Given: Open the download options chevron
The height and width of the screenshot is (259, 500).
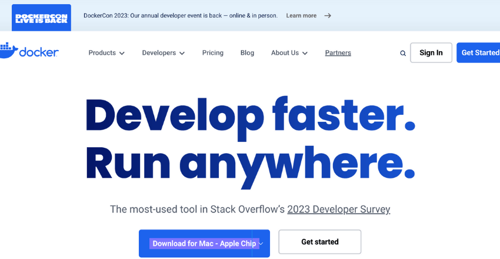Looking at the screenshot, I should 261,244.
